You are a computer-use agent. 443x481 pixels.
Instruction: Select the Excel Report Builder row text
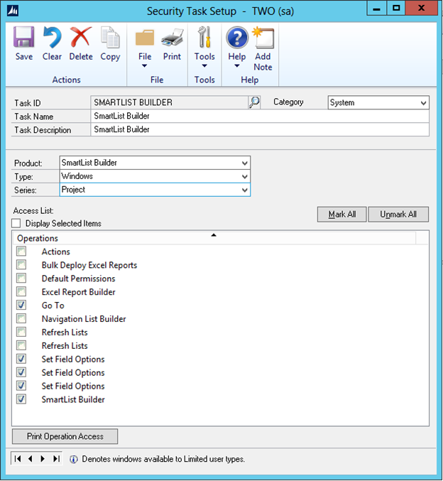(x=79, y=292)
